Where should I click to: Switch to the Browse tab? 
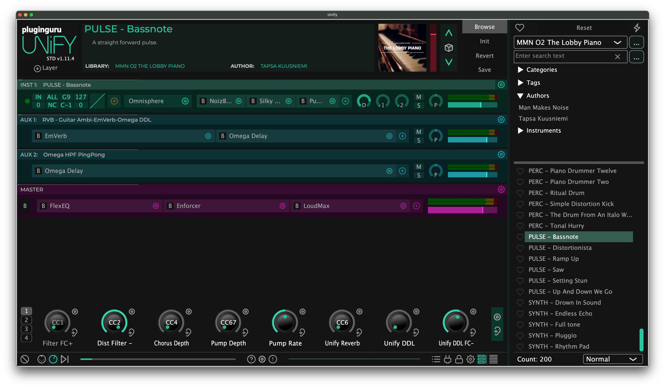[x=484, y=27]
